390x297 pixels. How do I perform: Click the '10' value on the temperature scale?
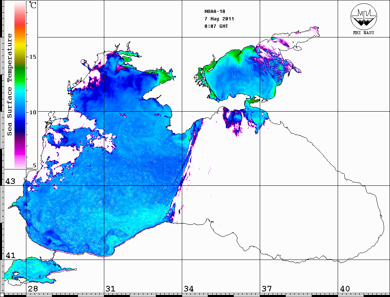(x=33, y=112)
